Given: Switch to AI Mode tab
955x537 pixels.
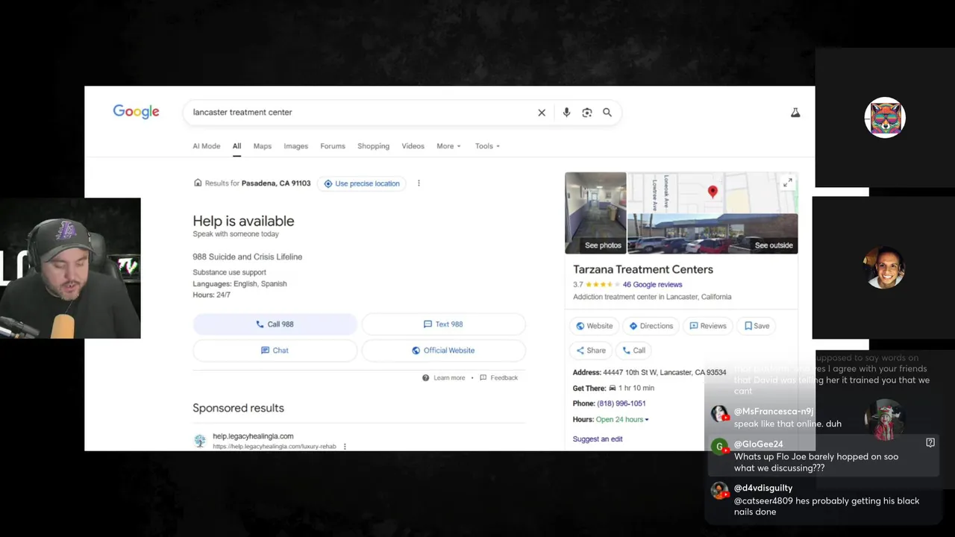Looking at the screenshot, I should 207,146.
